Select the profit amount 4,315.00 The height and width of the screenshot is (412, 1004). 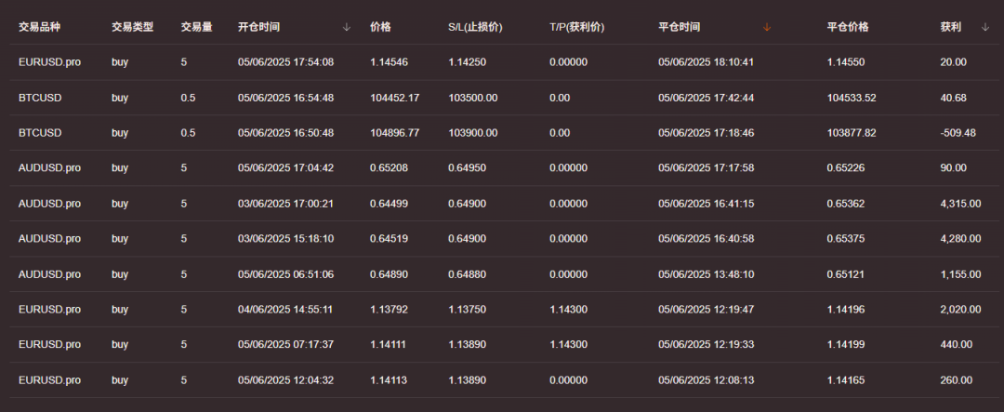click(x=960, y=204)
